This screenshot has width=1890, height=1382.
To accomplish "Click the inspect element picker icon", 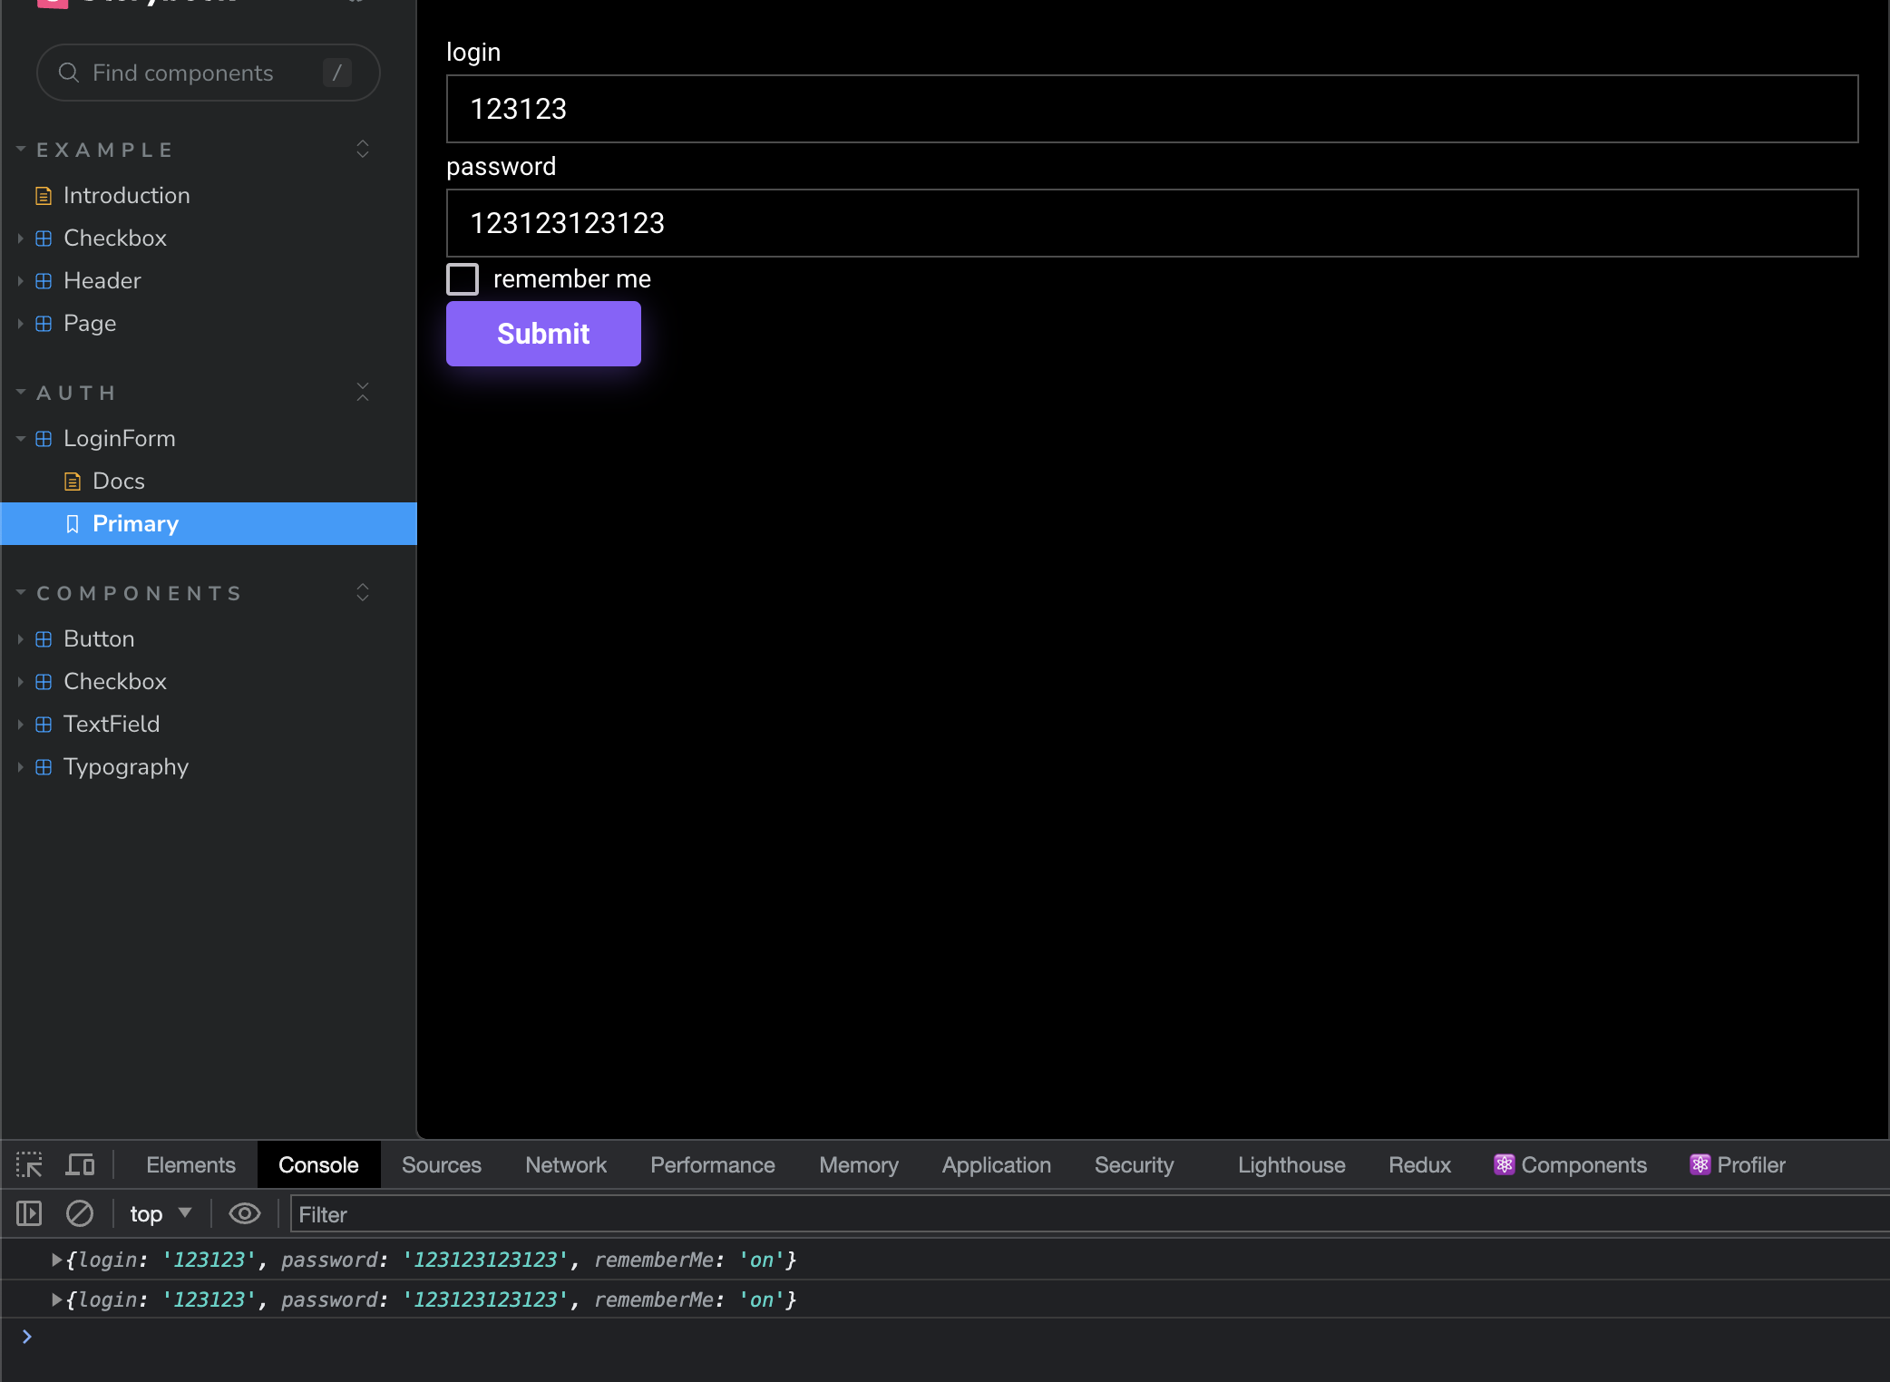I will tap(29, 1164).
